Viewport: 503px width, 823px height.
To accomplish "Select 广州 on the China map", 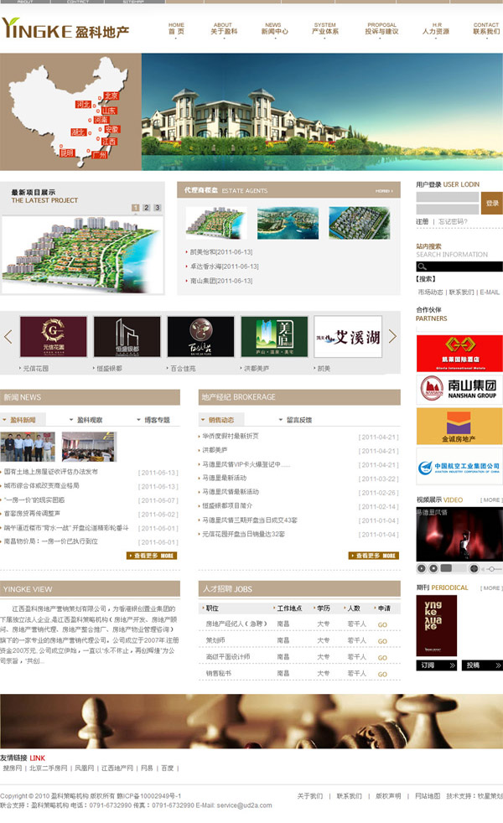I will 99,155.
